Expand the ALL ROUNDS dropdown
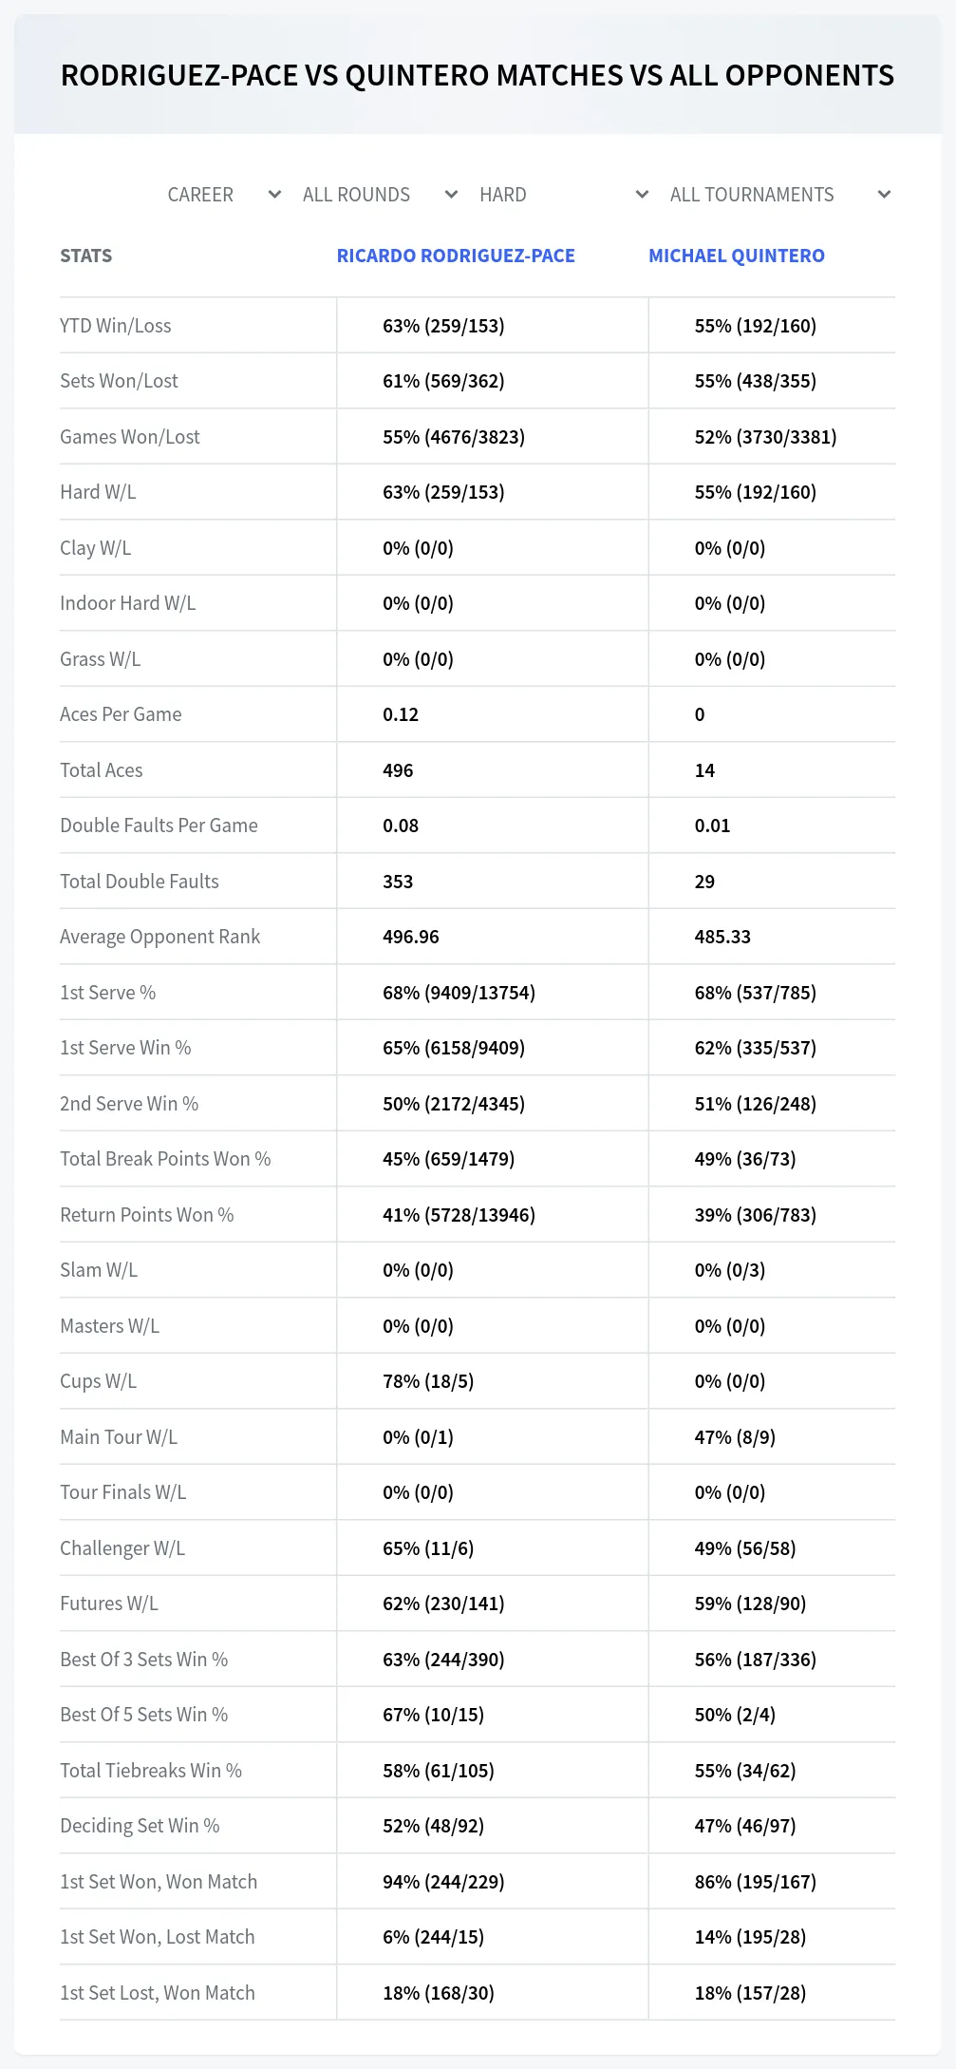Image resolution: width=956 pixels, height=2069 pixels. tap(380, 195)
